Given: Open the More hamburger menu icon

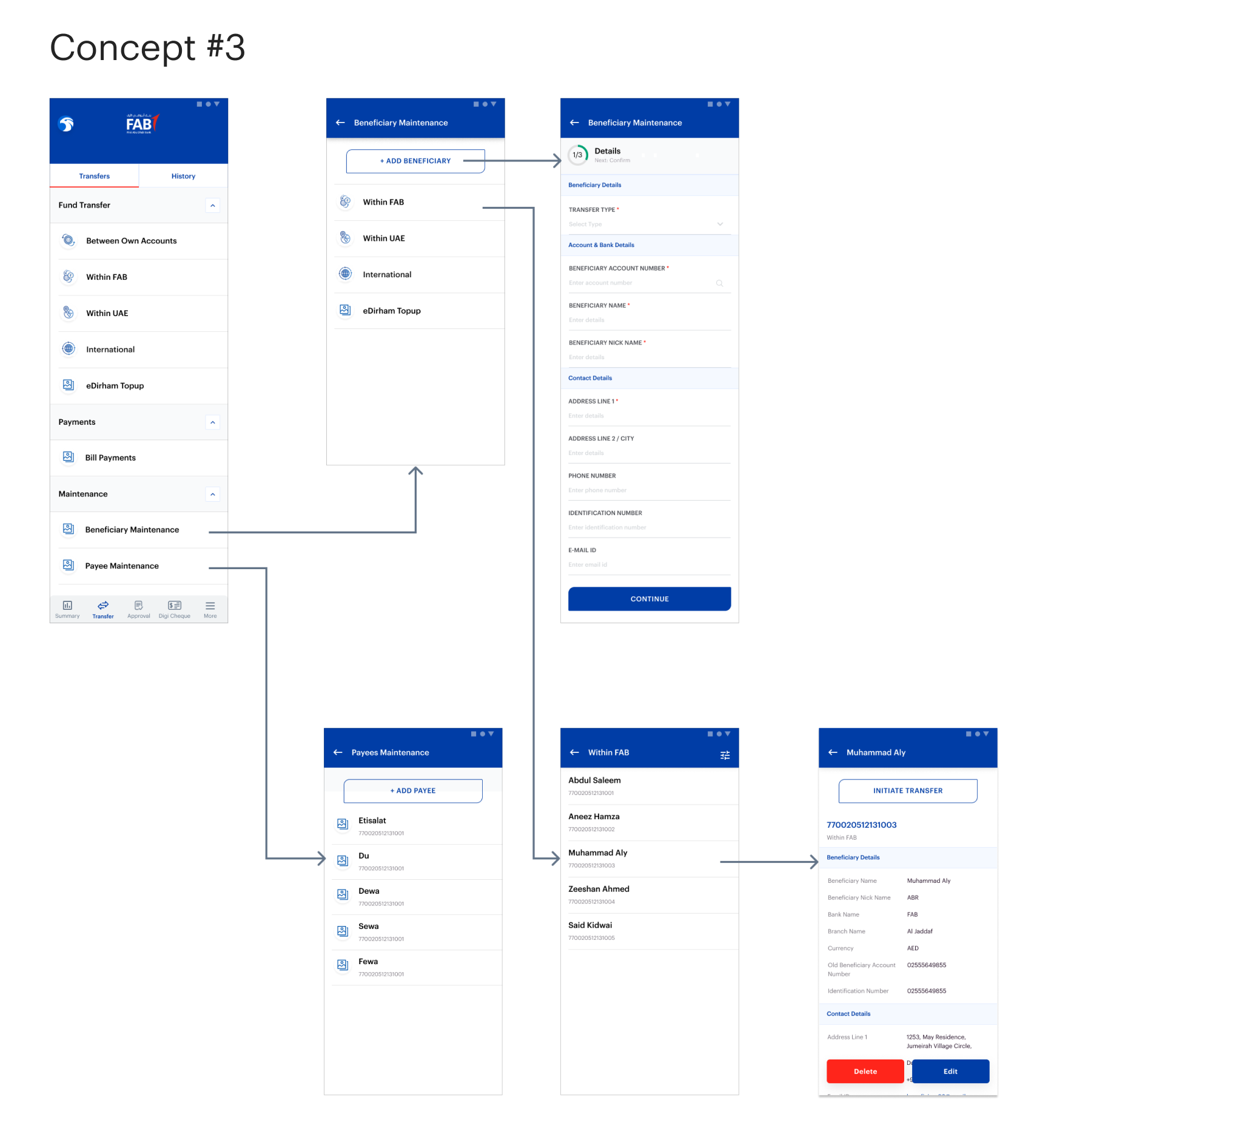Looking at the screenshot, I should coord(210,606).
